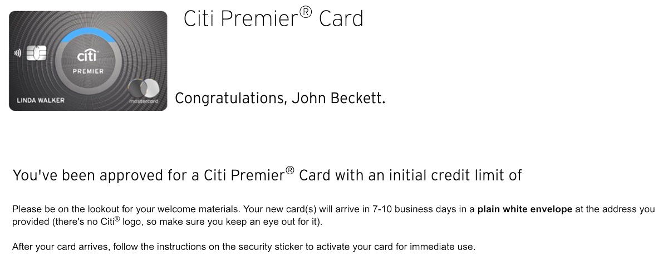Click the word mastercard under the circles
The image size is (668, 260).
pos(144,101)
